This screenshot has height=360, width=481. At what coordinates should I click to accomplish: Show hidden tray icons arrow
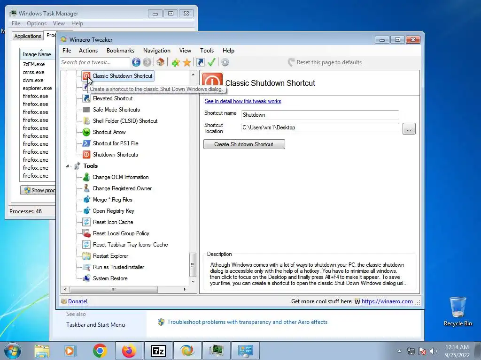click(x=399, y=351)
